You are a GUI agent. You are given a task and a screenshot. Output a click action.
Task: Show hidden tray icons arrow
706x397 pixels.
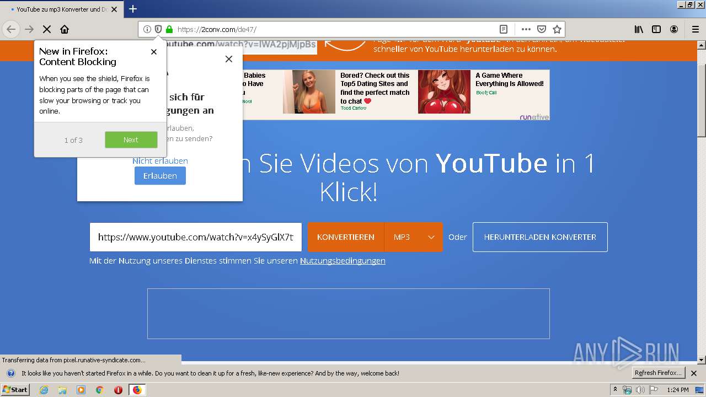pos(615,390)
